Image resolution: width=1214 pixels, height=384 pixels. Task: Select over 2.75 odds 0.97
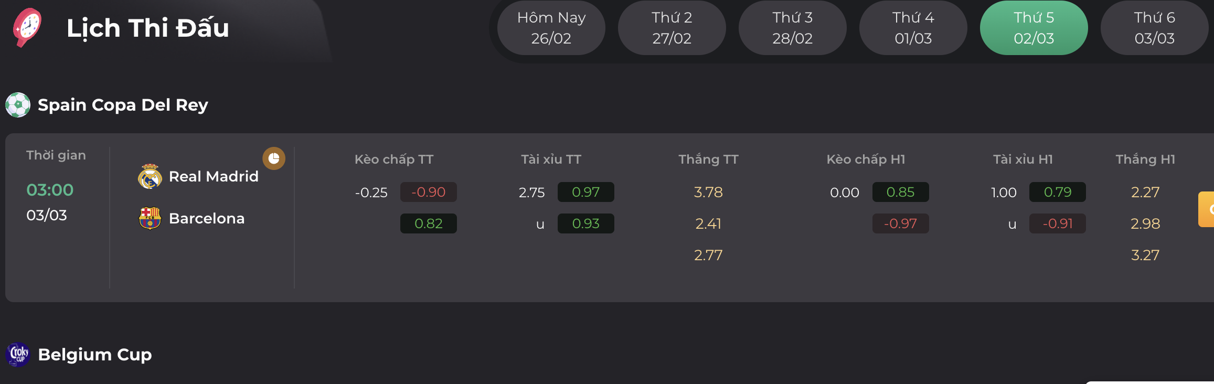click(585, 192)
